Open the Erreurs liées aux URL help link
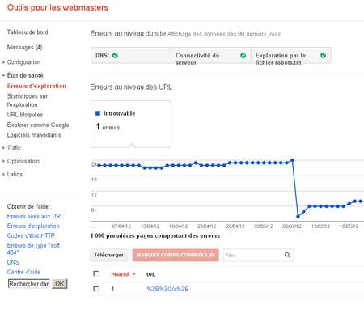The height and width of the screenshot is (309, 364). click(35, 216)
